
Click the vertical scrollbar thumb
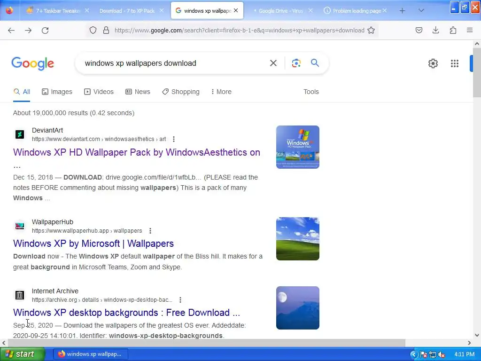coord(477,72)
